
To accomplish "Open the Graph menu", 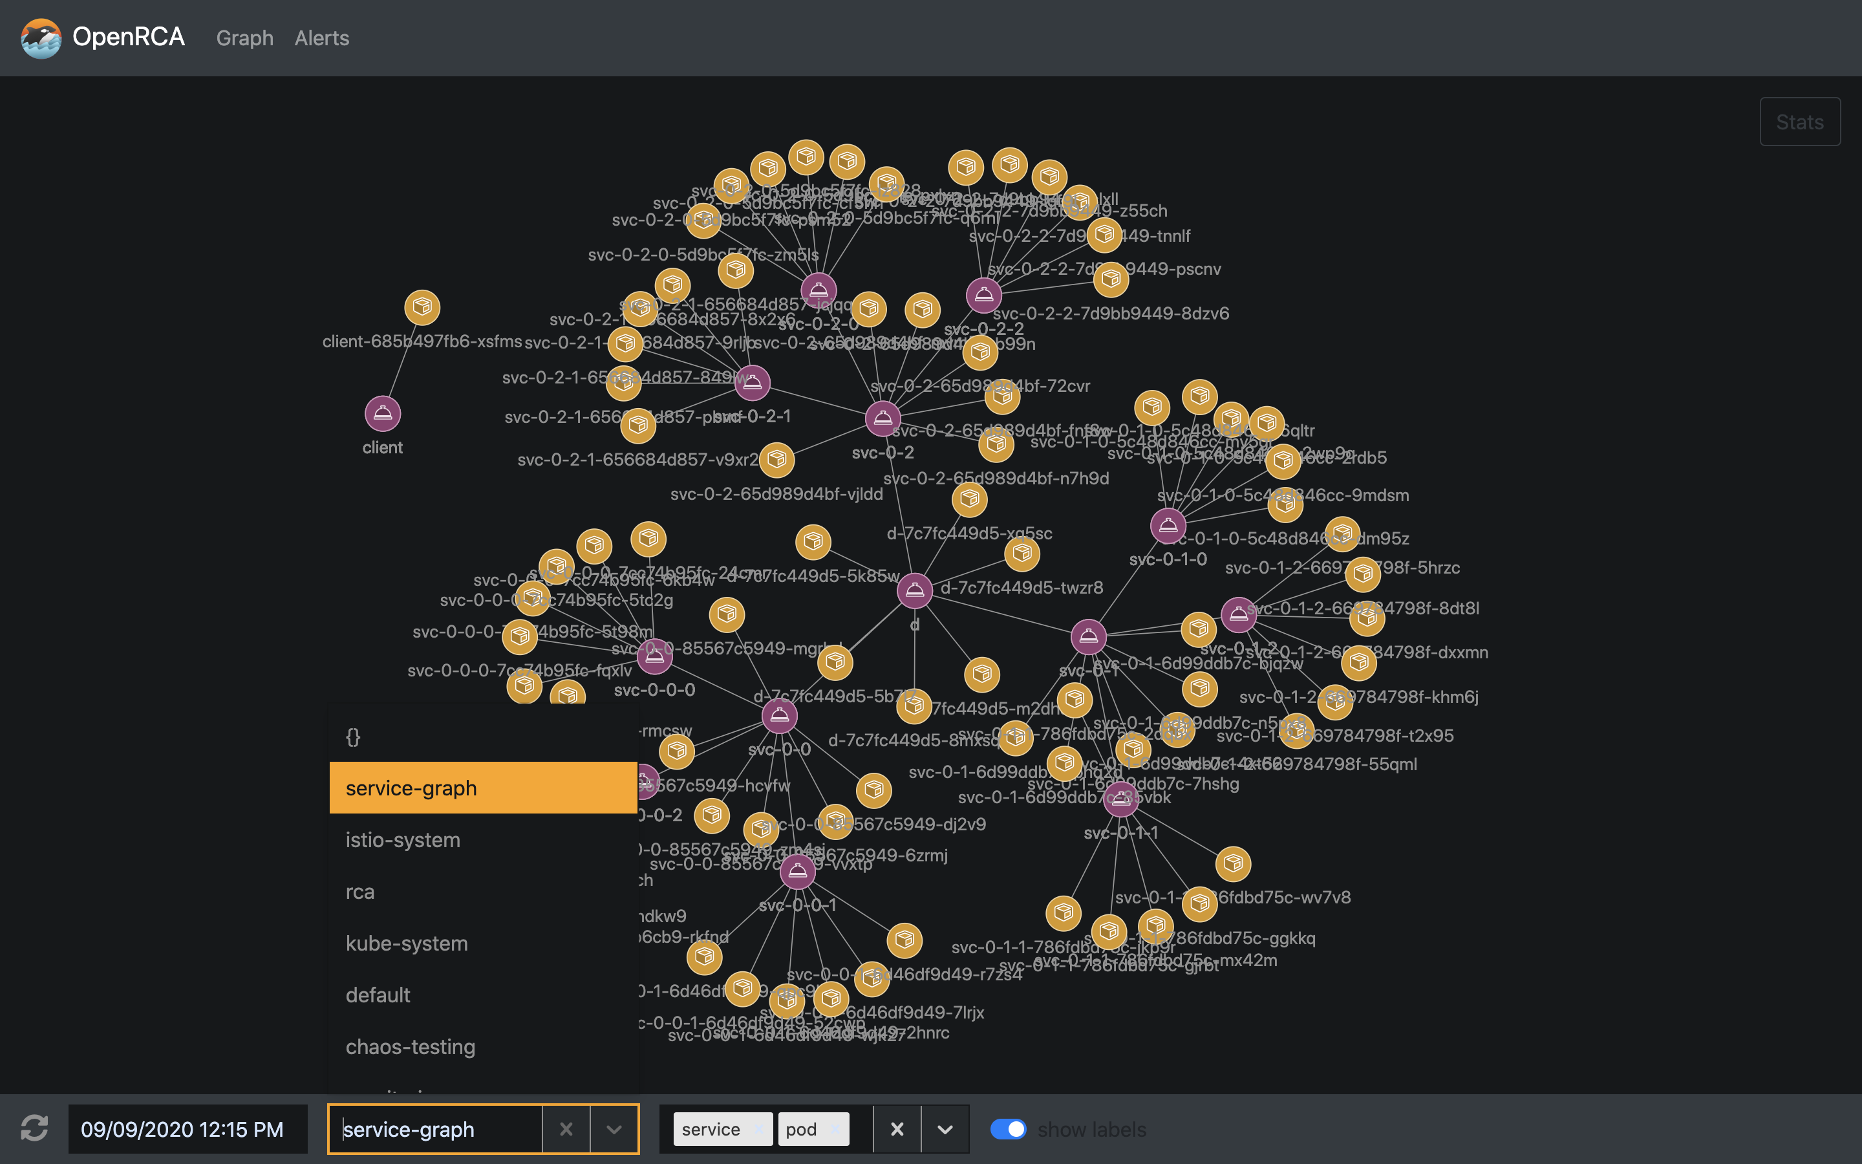I will click(x=244, y=38).
